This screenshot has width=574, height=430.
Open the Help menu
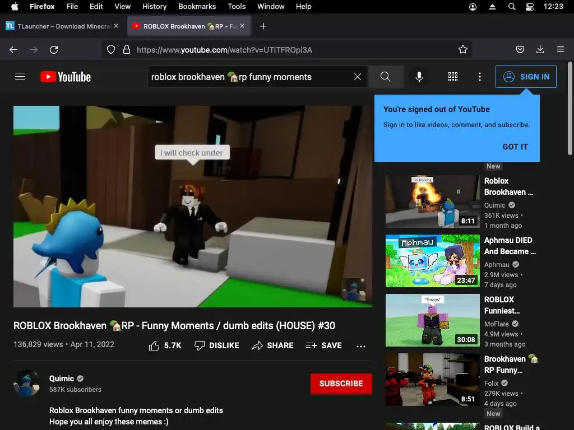[x=303, y=6]
